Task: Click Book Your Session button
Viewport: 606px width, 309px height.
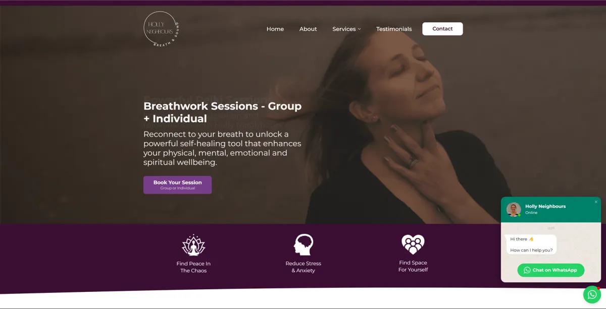Action: (x=177, y=185)
